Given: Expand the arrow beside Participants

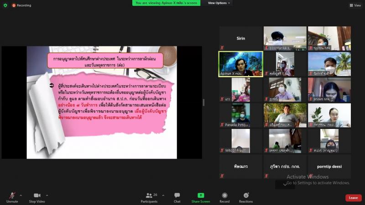Looking at the screenshot, I should coord(163,195).
